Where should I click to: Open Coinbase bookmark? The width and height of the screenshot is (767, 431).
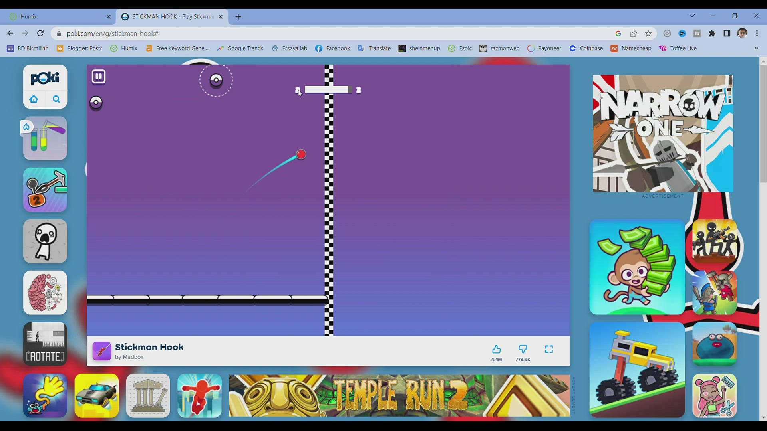point(586,48)
